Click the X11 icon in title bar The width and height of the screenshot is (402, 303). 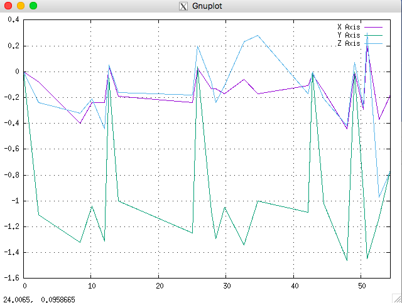(183, 6)
